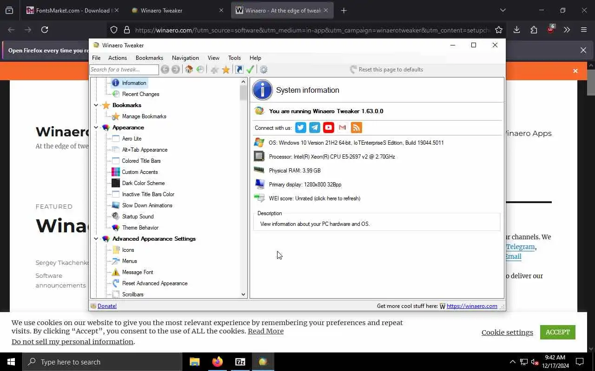Open Cookie settings on the website
Viewport: 595px width, 371px height.
507,332
